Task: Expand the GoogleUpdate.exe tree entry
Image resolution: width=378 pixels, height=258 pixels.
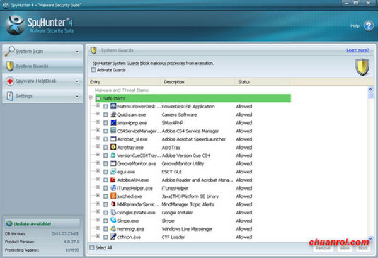Action: 98,211
